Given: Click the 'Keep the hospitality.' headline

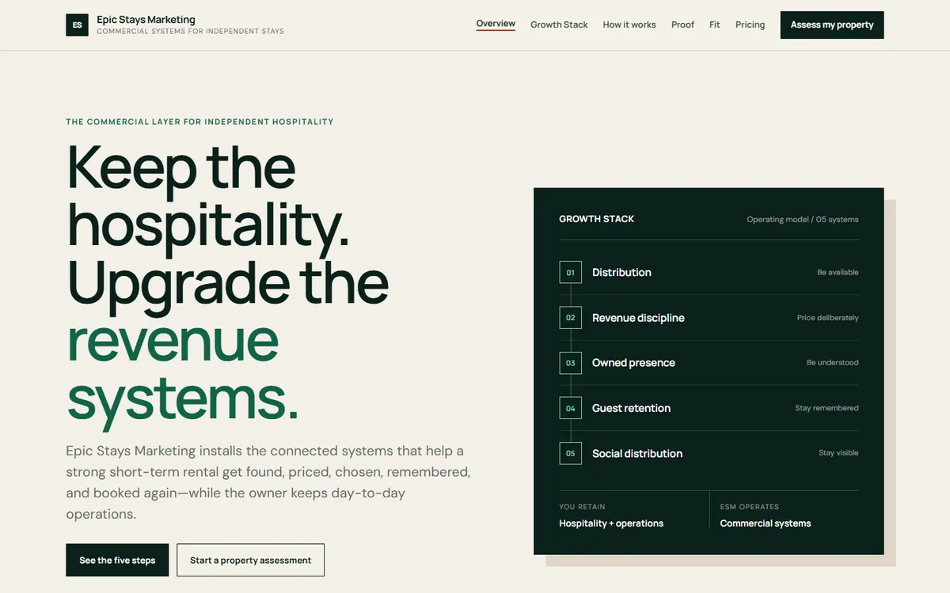Looking at the screenshot, I should tap(207, 197).
